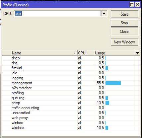Sort table by CPU column header
This screenshot has height=138, width=142.
(x=86, y=53)
